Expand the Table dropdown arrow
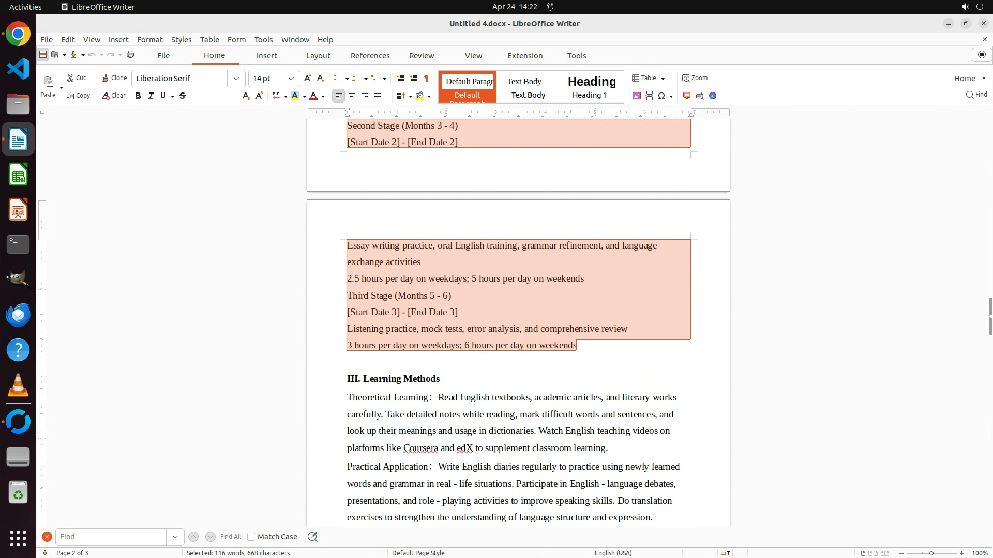Image resolution: width=993 pixels, height=558 pixels. [663, 79]
